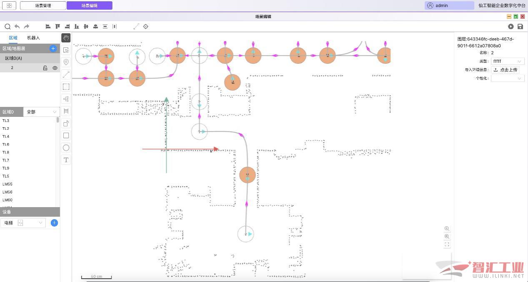Pick the ladder track tool
This screenshot has height=282, width=528.
click(x=66, y=111)
